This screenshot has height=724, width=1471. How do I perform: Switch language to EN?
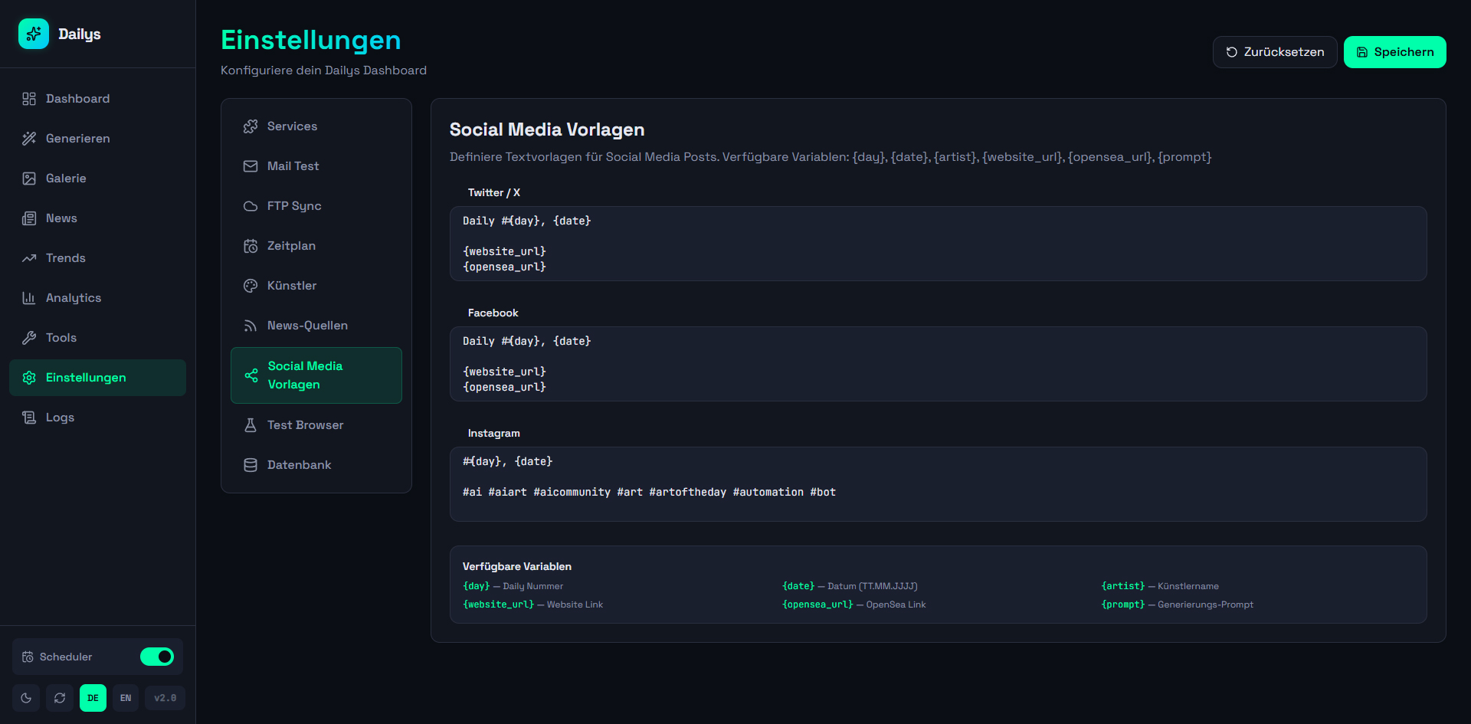[x=126, y=698]
